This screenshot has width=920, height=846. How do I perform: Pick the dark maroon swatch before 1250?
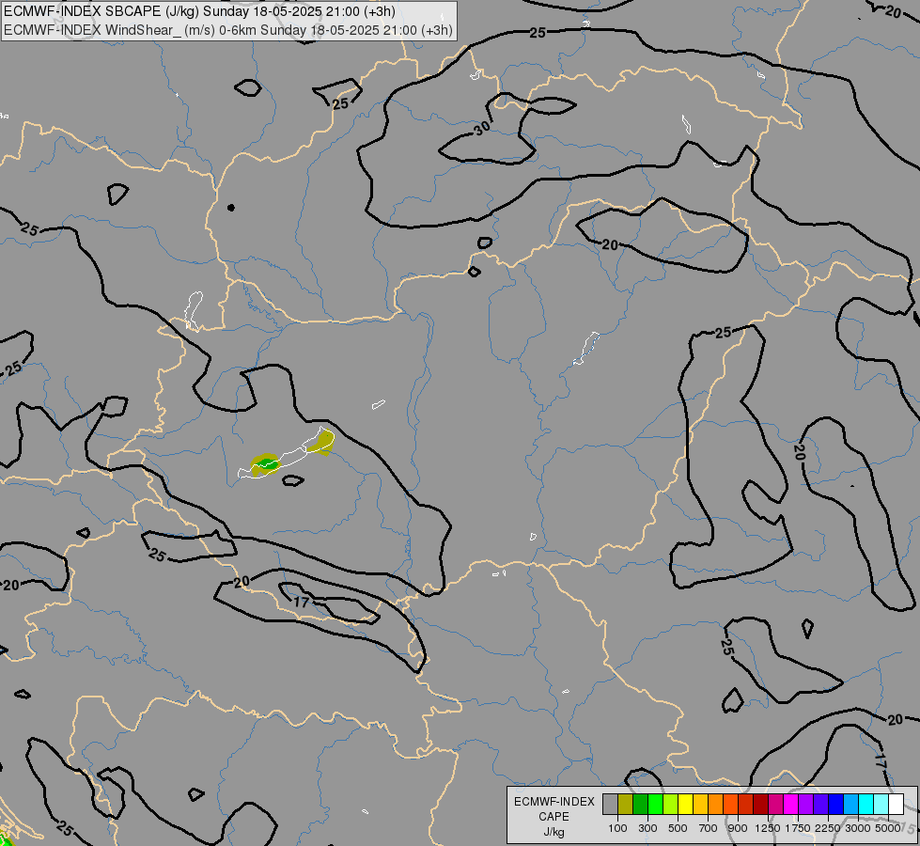click(x=761, y=804)
